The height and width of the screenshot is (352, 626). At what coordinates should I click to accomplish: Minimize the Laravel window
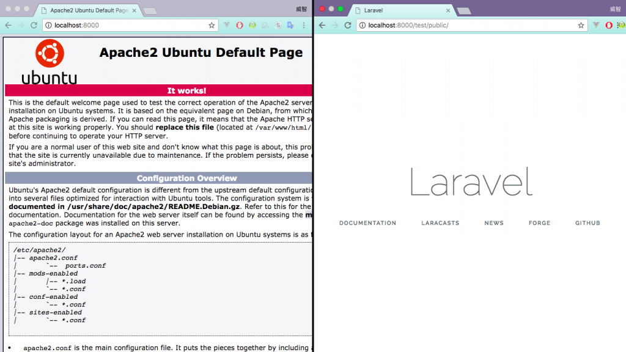(x=331, y=9)
